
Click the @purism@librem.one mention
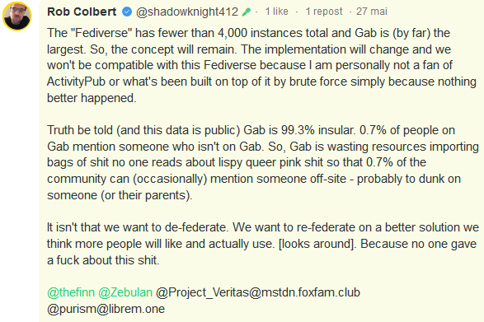click(106, 309)
